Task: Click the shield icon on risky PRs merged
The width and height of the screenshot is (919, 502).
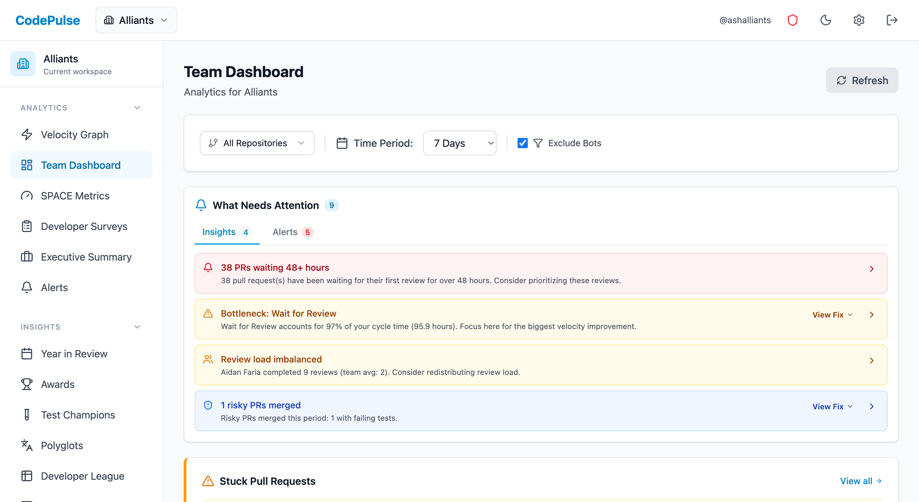Action: [208, 405]
